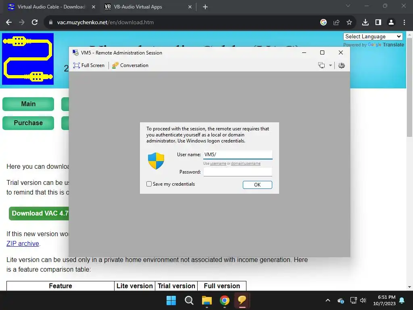Go forward in Chrome

[x=22, y=23]
